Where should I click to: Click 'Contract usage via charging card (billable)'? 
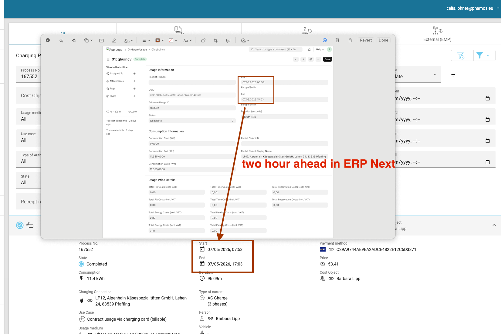(x=127, y=319)
